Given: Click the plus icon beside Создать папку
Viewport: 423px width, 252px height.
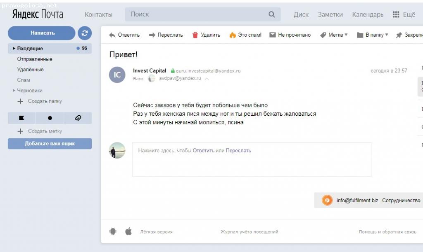Looking at the screenshot, I should pos(20,101).
